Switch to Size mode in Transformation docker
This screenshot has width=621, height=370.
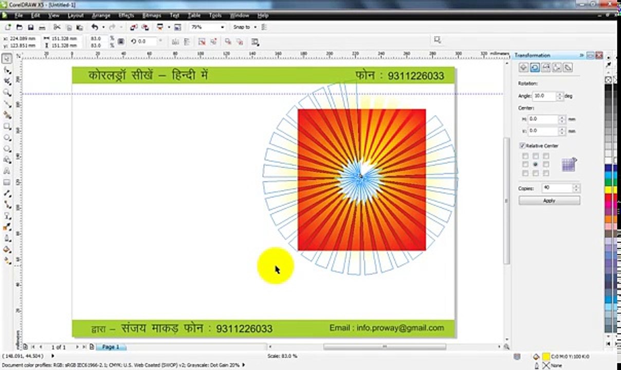(x=557, y=67)
